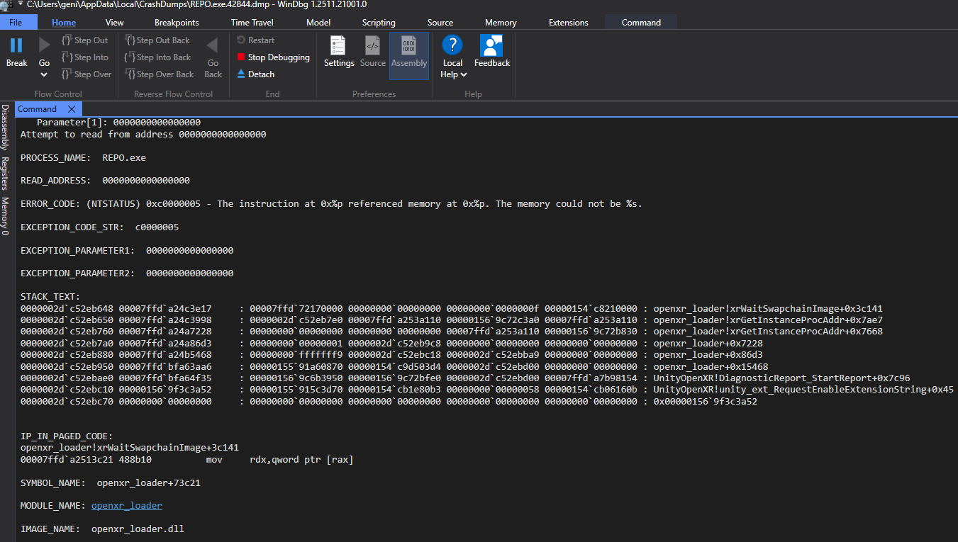Screen dimensions: 958x542
Task: Close the Command window tab
Action: click(x=72, y=109)
